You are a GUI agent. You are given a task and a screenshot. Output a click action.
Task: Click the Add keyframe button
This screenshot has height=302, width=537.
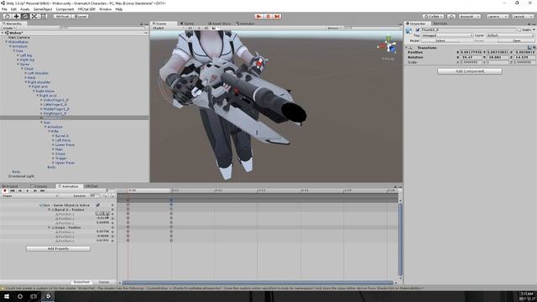coord(106,195)
